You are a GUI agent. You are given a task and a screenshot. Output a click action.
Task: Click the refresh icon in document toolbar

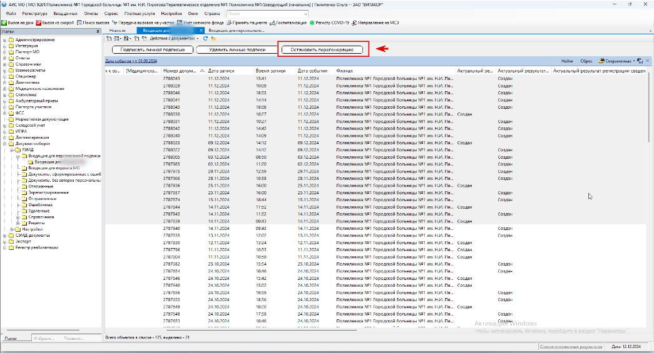pos(205,38)
